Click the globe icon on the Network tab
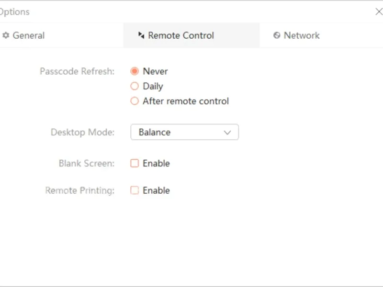383x287 pixels. [277, 35]
